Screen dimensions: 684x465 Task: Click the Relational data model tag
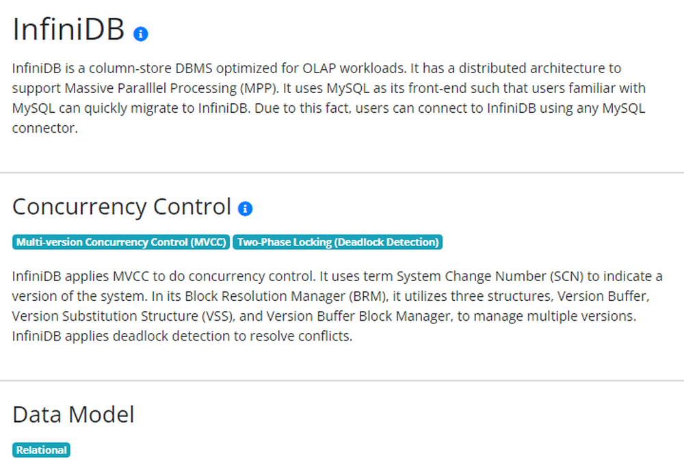click(42, 450)
